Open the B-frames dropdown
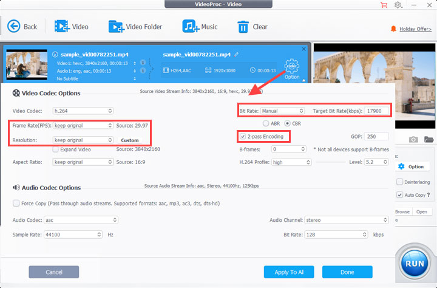Image resolution: width=437 pixels, height=288 pixels. pyautogui.click(x=289, y=149)
